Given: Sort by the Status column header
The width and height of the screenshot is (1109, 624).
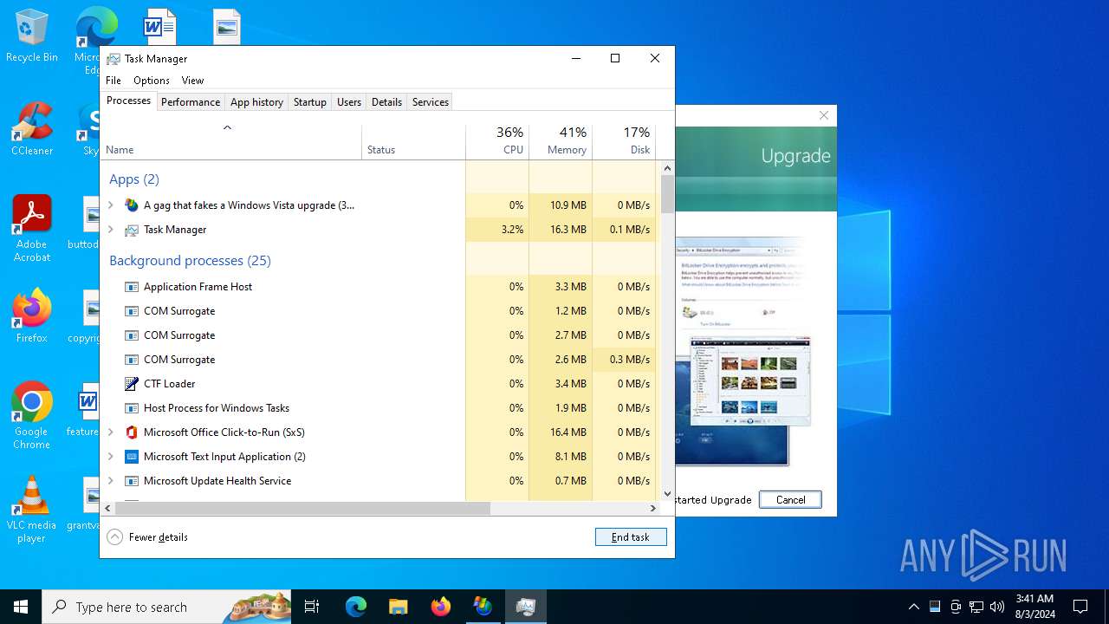Looking at the screenshot, I should (x=413, y=141).
